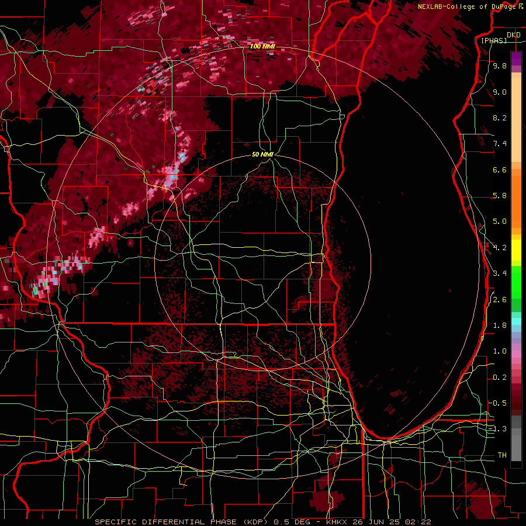Select the 3.4 value on the color scale
Viewport: 526px width, 526px height.
coord(500,274)
